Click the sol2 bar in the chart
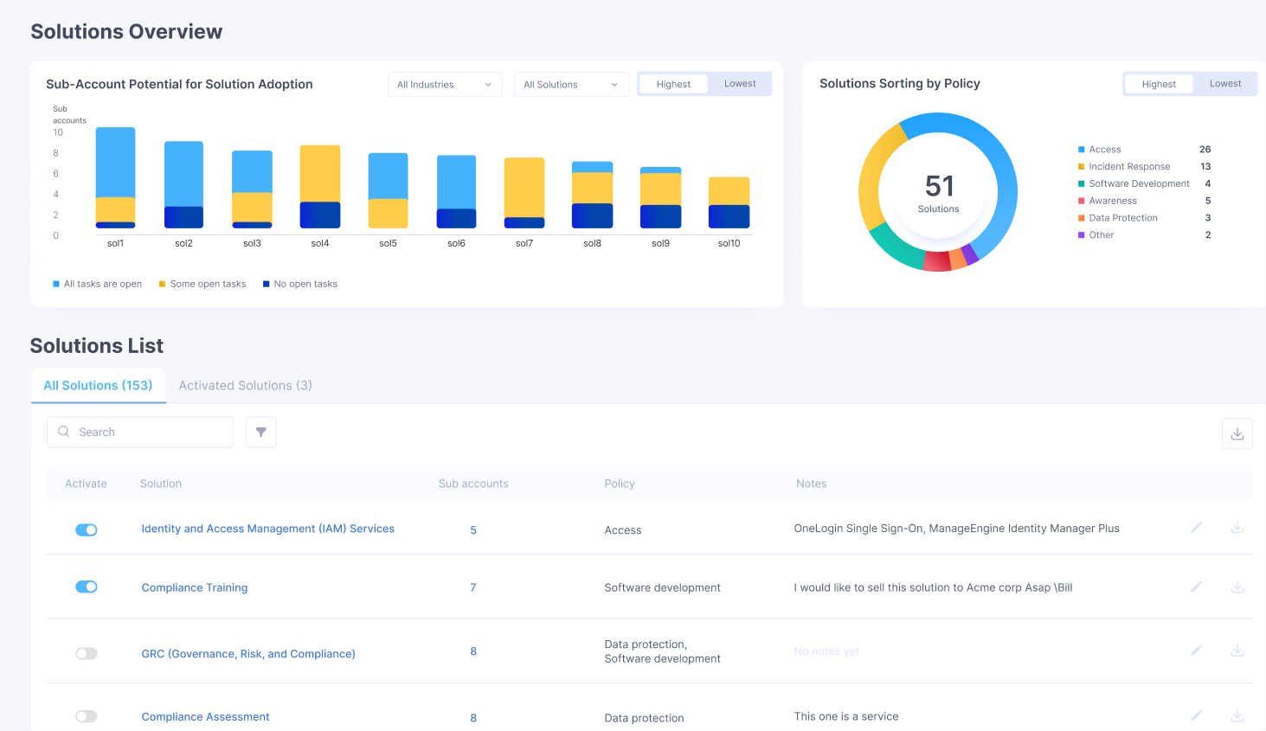Image resolution: width=1266 pixels, height=731 pixels. tap(183, 185)
